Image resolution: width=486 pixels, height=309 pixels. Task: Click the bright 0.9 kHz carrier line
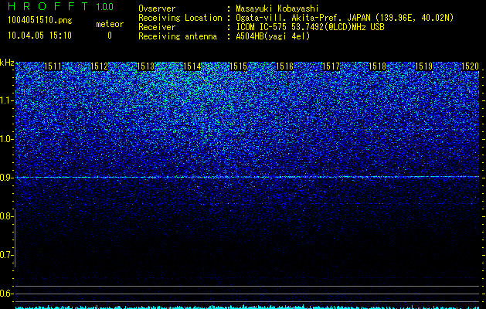[247, 177]
